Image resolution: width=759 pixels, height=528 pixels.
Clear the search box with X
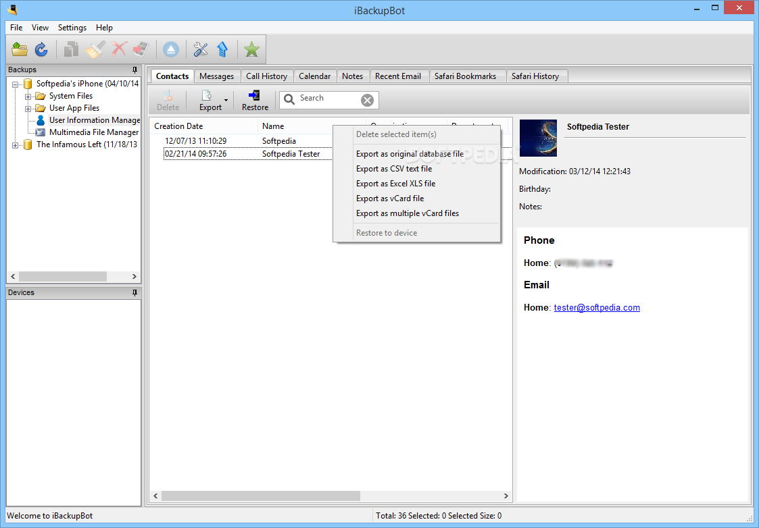pyautogui.click(x=368, y=100)
